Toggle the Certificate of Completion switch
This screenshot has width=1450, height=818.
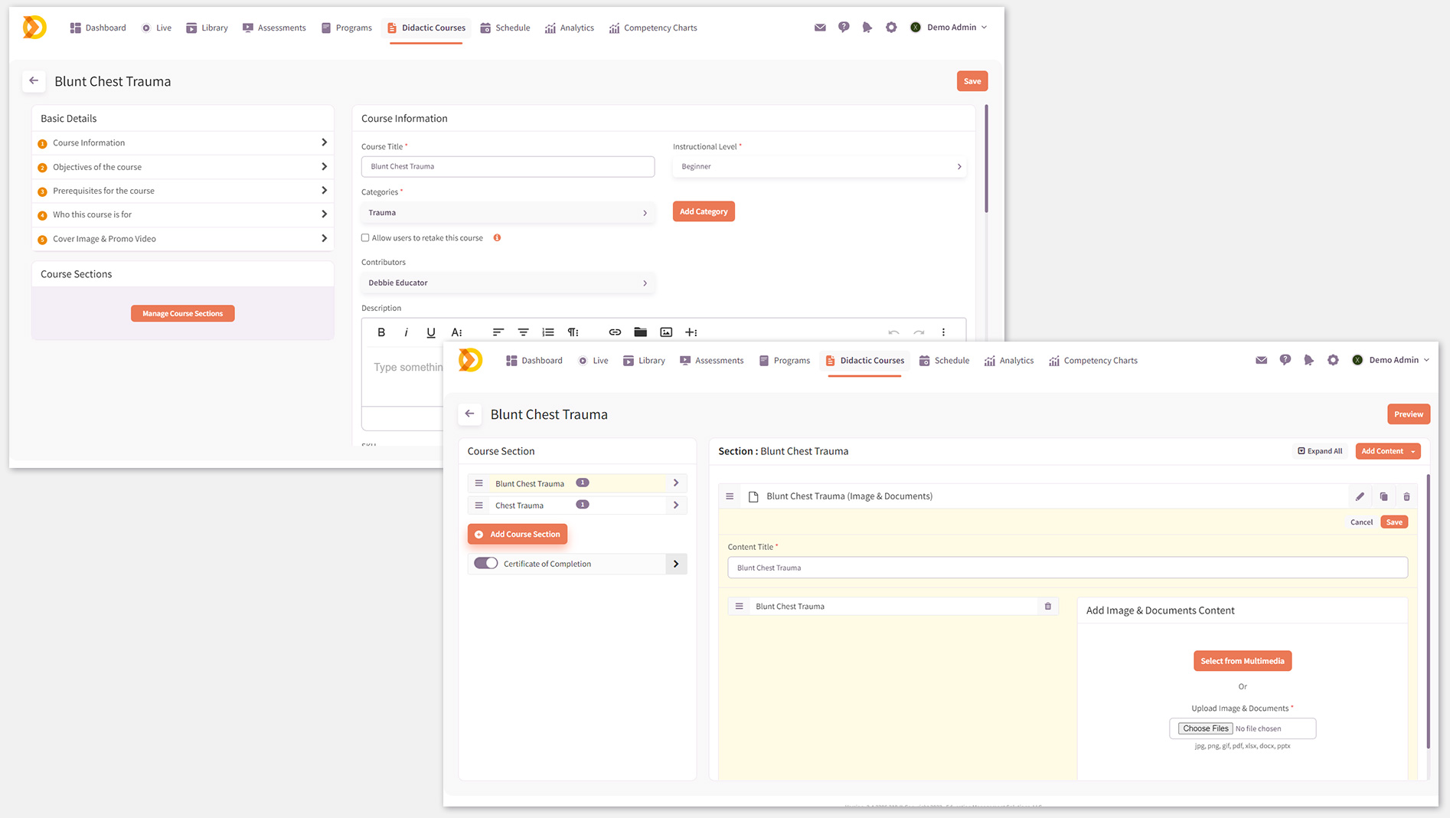coord(485,564)
